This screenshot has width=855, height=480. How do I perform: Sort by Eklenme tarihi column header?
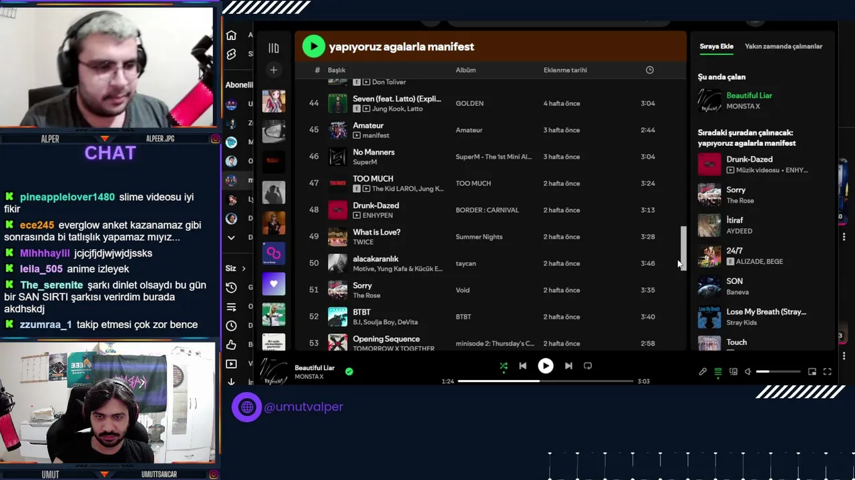pos(565,70)
